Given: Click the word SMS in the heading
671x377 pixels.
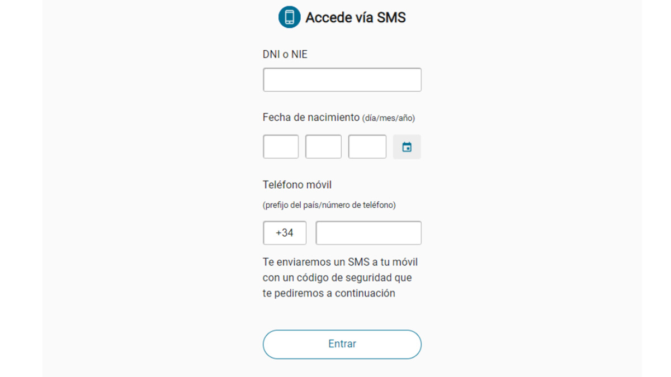Looking at the screenshot, I should coord(391,17).
